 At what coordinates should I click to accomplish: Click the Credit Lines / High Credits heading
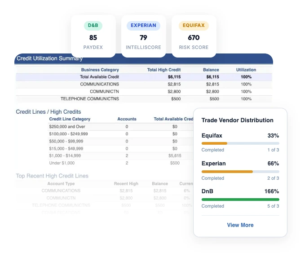49,111
